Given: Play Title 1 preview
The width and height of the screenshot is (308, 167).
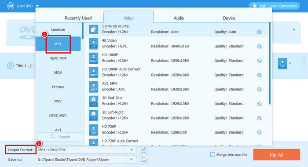Looking at the screenshot, I should pyautogui.click(x=10, y=65).
